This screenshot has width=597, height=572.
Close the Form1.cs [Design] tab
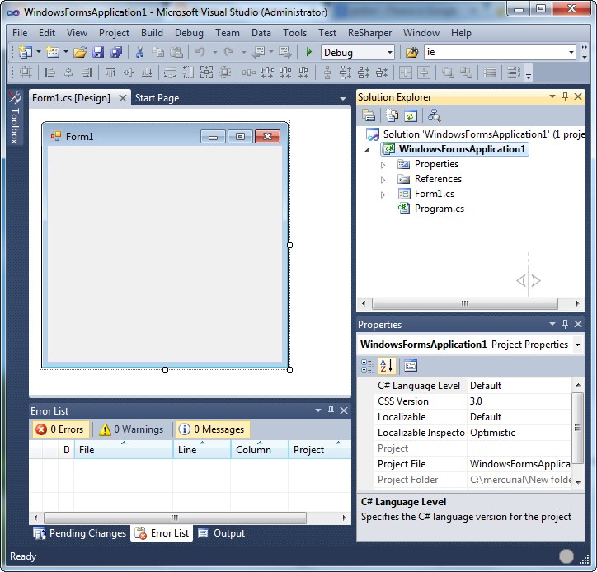[x=123, y=98]
